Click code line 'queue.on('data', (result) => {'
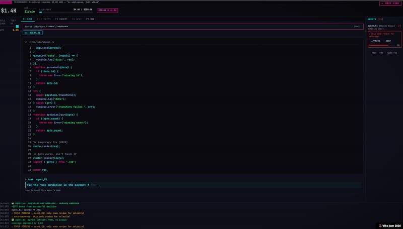This screenshot has height=229, width=403. point(55,56)
